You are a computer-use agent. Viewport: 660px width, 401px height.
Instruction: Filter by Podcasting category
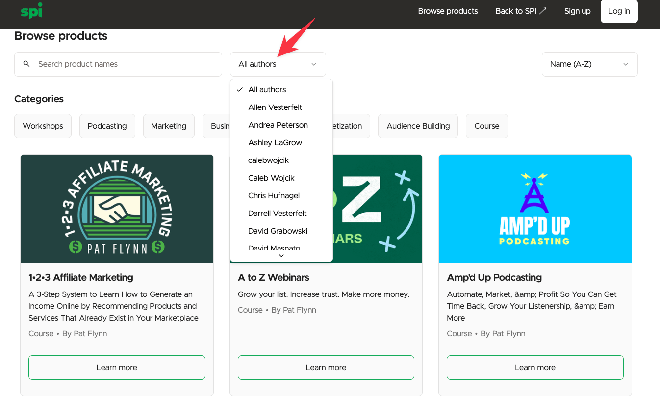(x=107, y=126)
